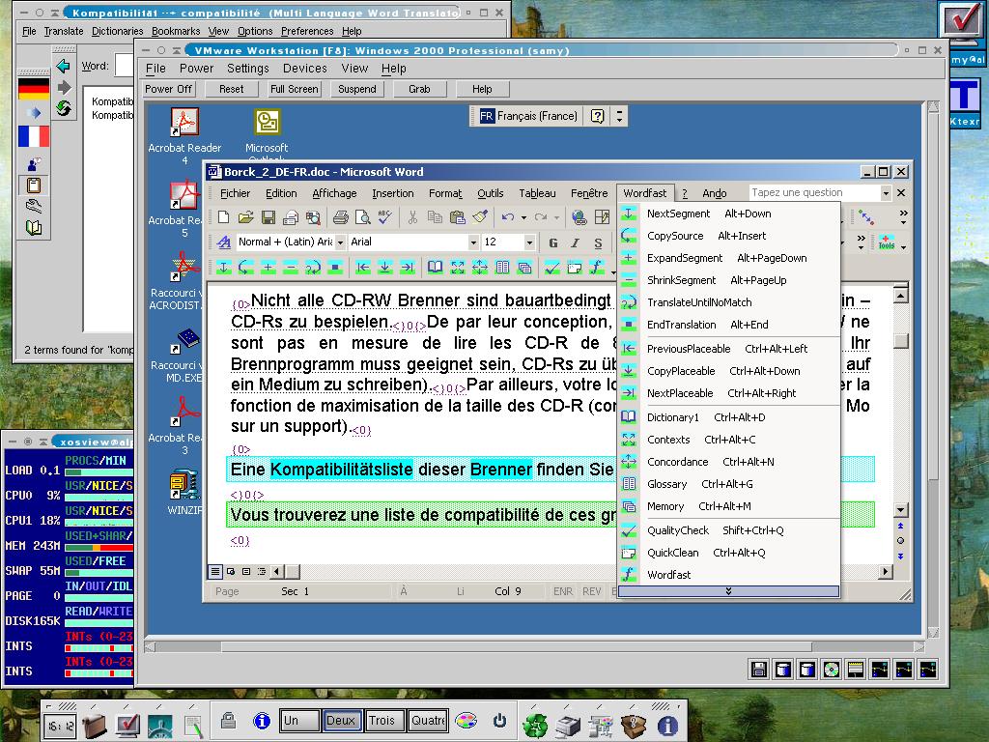
Task: Open Microsoft Outlook desktop shortcut
Action: [x=267, y=133]
